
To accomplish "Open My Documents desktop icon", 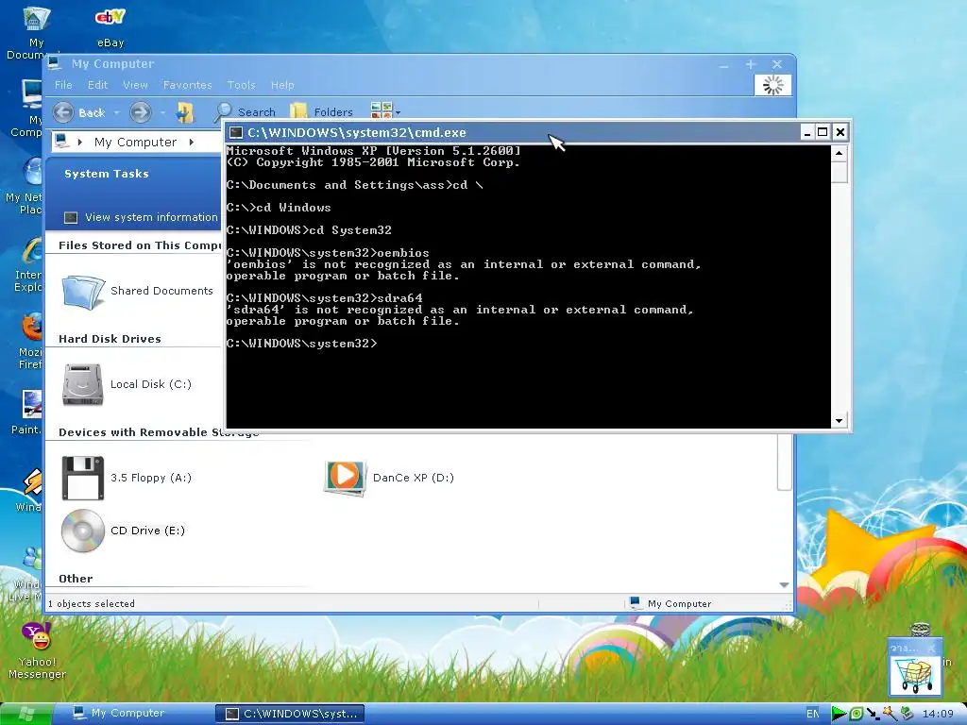I will tap(34, 32).
